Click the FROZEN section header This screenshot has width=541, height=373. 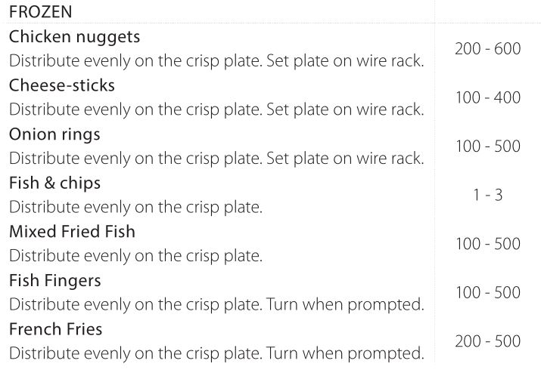42,13
